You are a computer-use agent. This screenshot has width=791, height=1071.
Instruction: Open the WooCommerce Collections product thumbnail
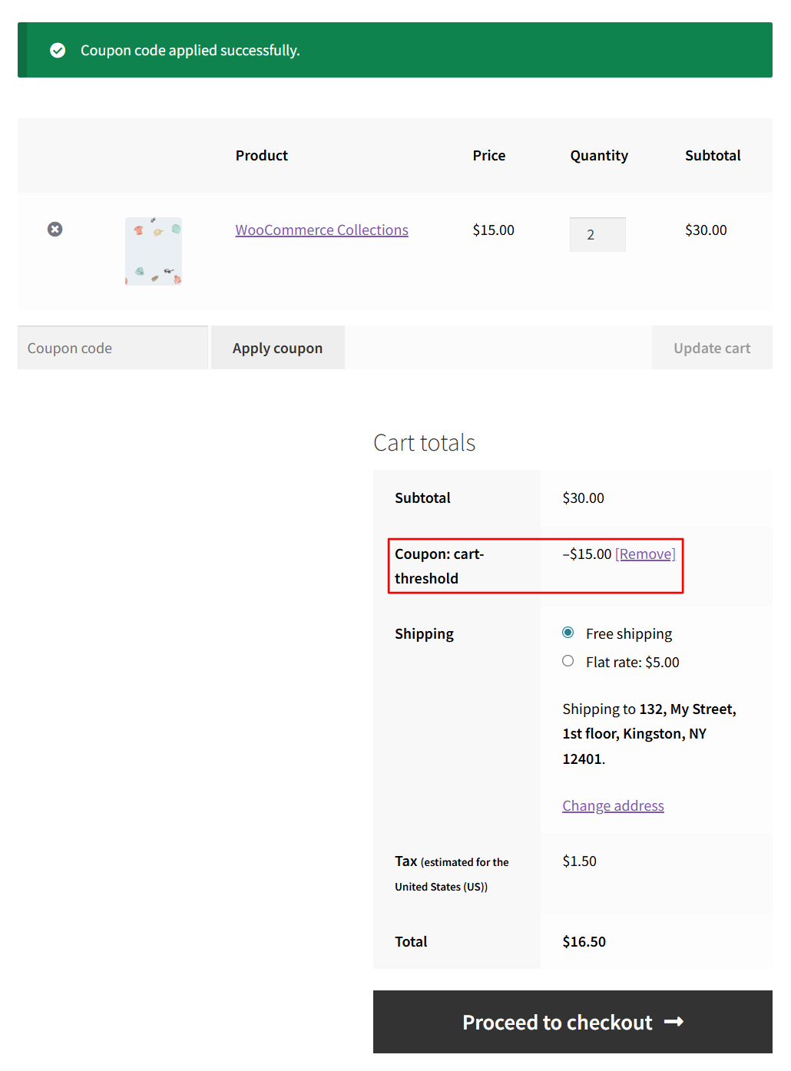pyautogui.click(x=154, y=251)
